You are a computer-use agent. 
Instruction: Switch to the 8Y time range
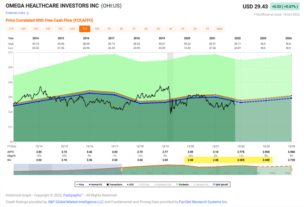[122, 29]
